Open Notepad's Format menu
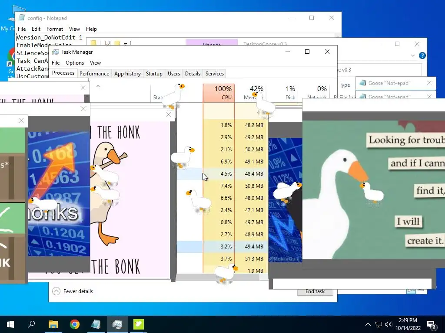Screen dimensions: 445x333 click(x=55, y=29)
